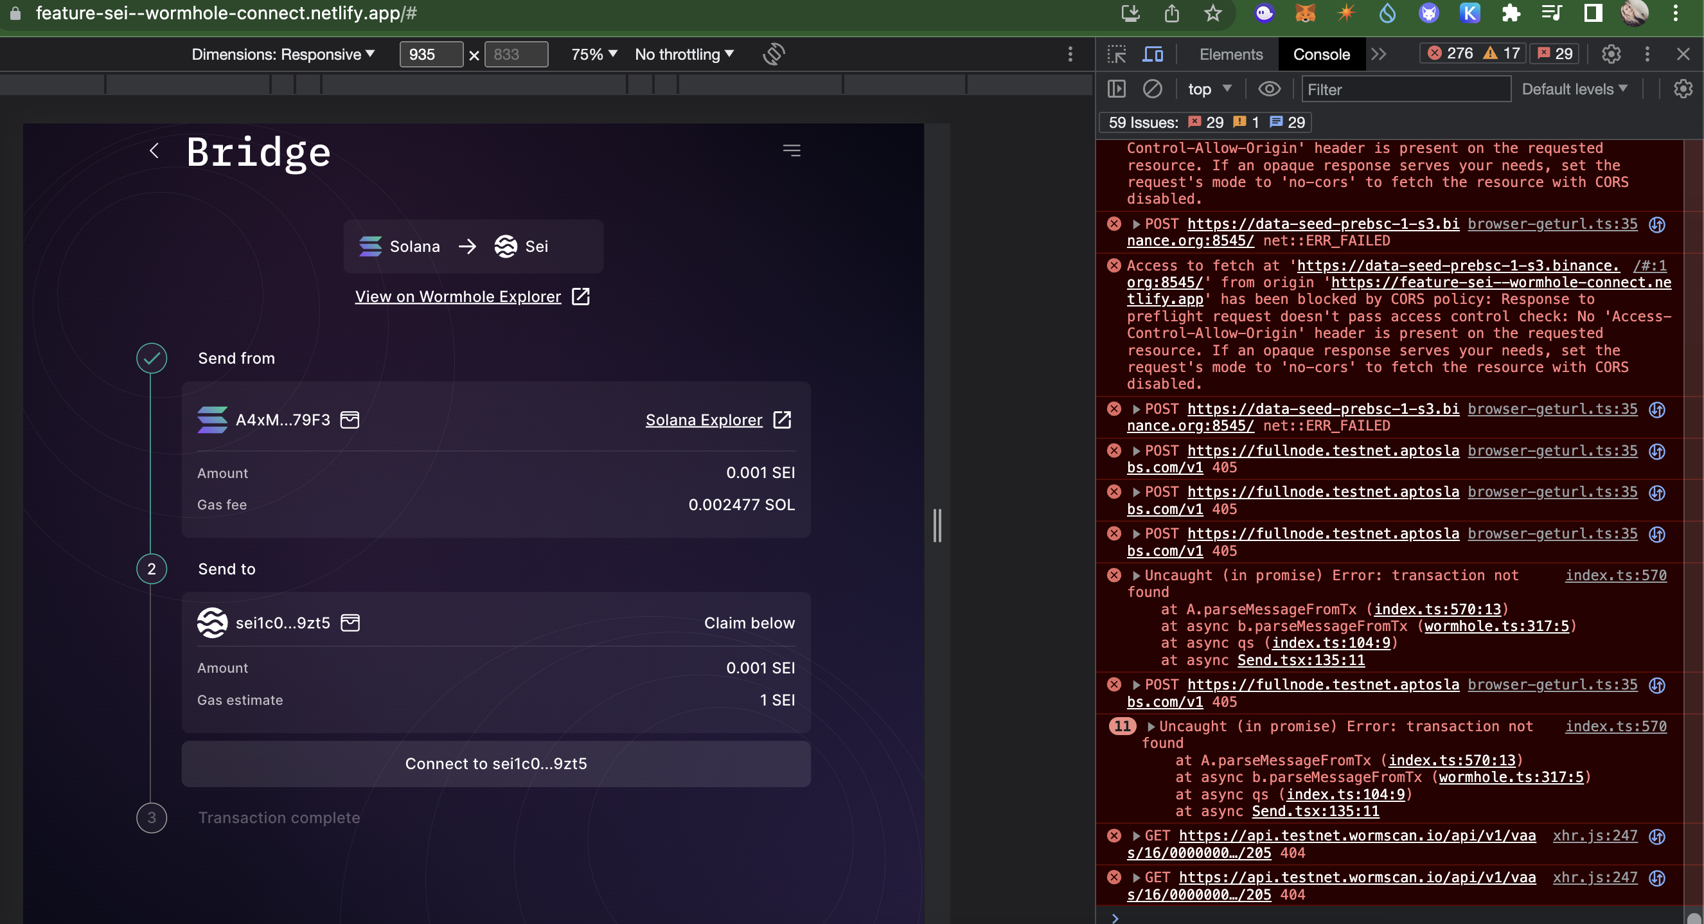1704x924 pixels.
Task: Click the rotate screen orientation icon
Action: point(772,54)
